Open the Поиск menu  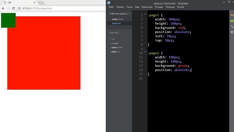(129, 7)
